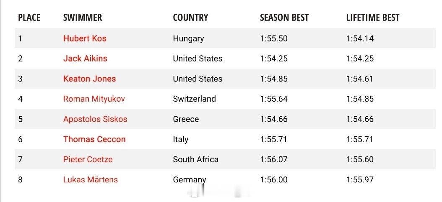
Task: Open Lukas Märtens profile link
Action: point(91,180)
